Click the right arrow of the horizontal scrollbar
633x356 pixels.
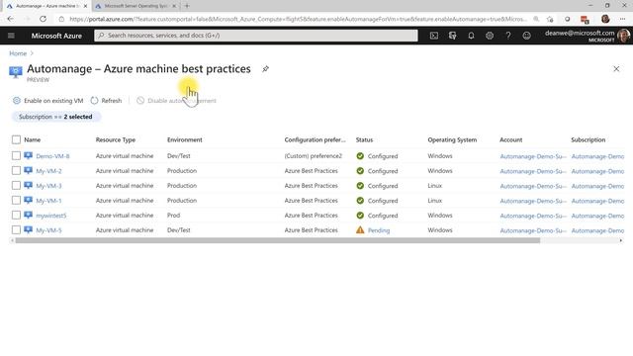coord(621,240)
